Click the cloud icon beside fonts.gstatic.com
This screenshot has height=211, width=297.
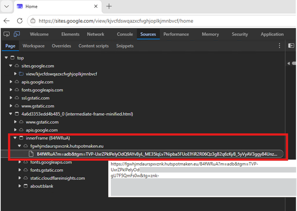pos(26,170)
